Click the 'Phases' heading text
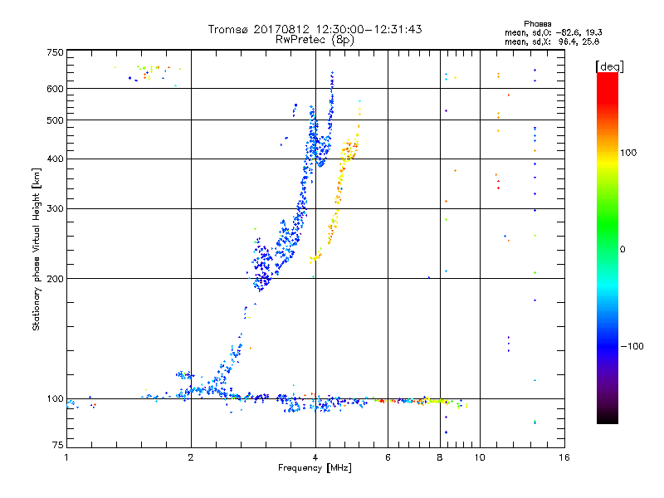664x498 pixels. pyautogui.click(x=537, y=24)
